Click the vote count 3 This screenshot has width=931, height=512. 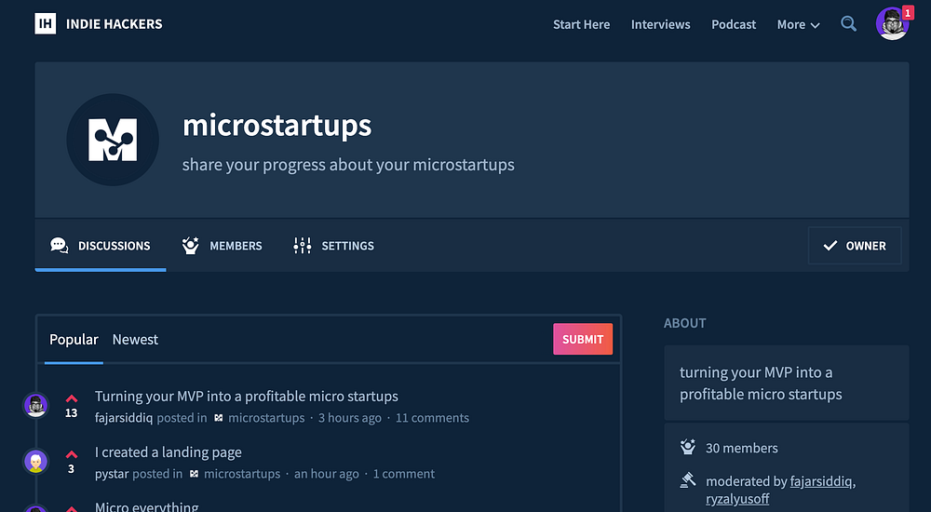click(x=72, y=468)
